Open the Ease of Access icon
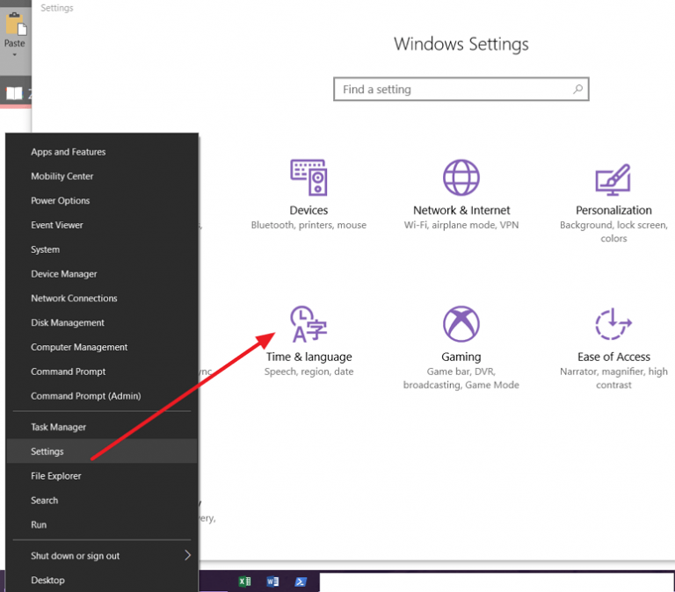The height and width of the screenshot is (592, 675). [613, 324]
